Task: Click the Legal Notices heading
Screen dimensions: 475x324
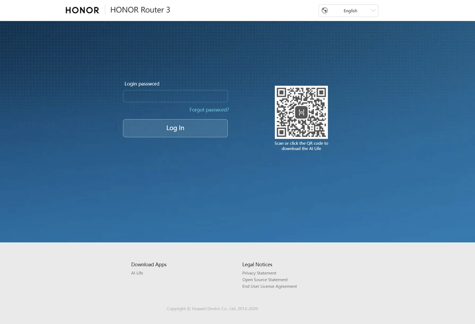Action: [x=257, y=264]
